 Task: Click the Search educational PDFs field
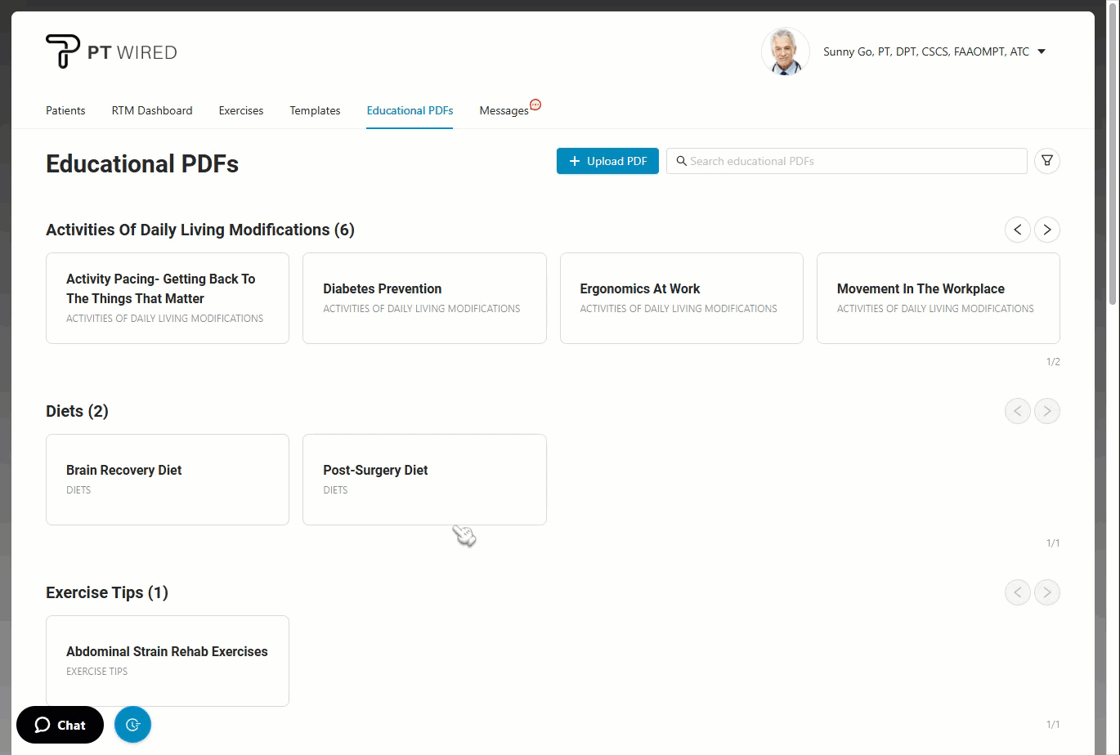850,161
